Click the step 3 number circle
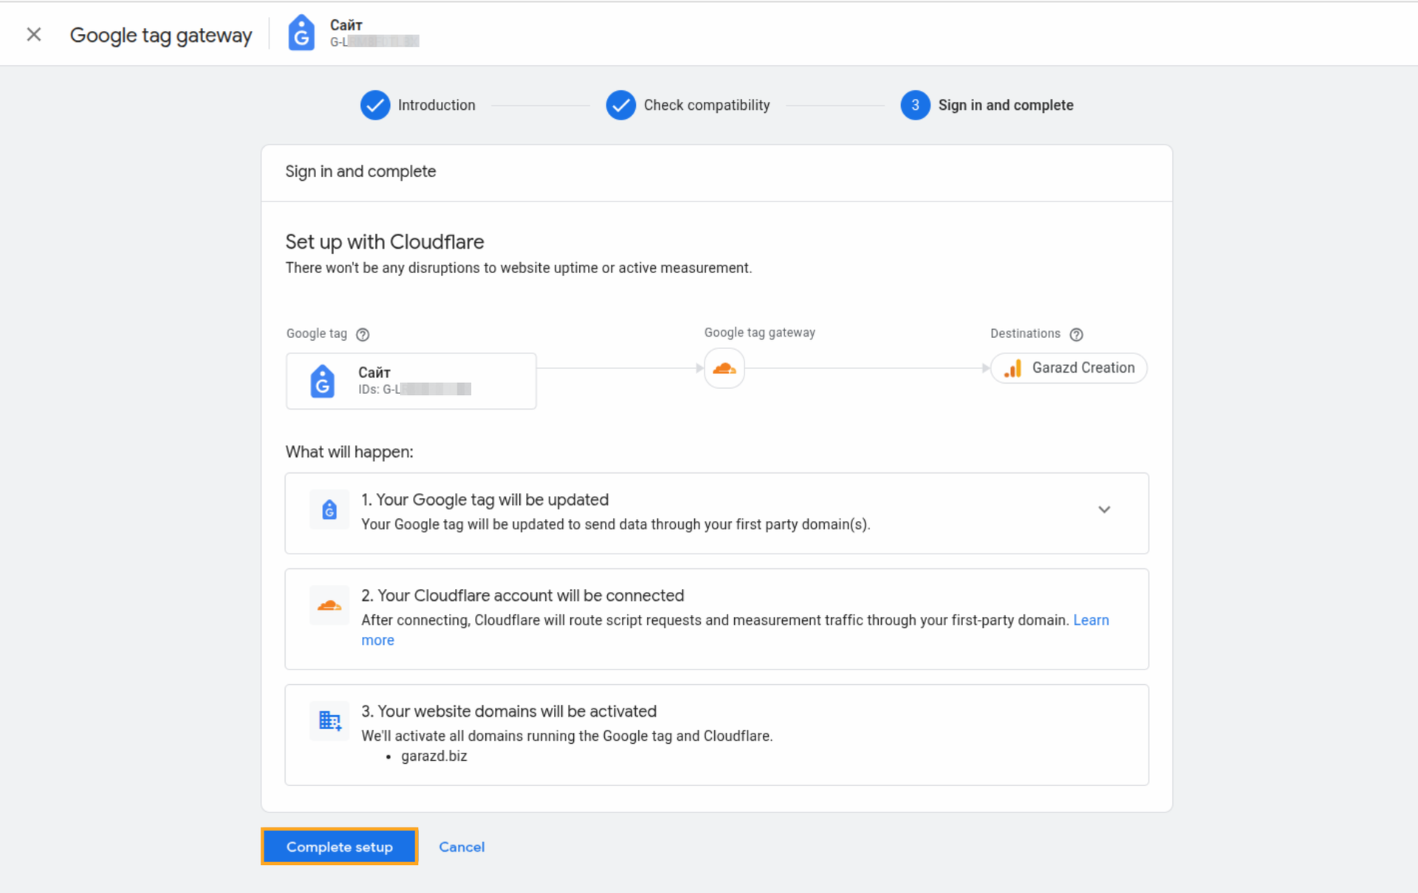 pos(914,105)
